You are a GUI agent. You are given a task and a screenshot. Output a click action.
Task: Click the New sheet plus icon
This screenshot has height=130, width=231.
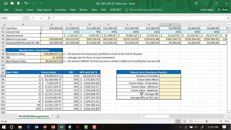[x=58, y=116]
